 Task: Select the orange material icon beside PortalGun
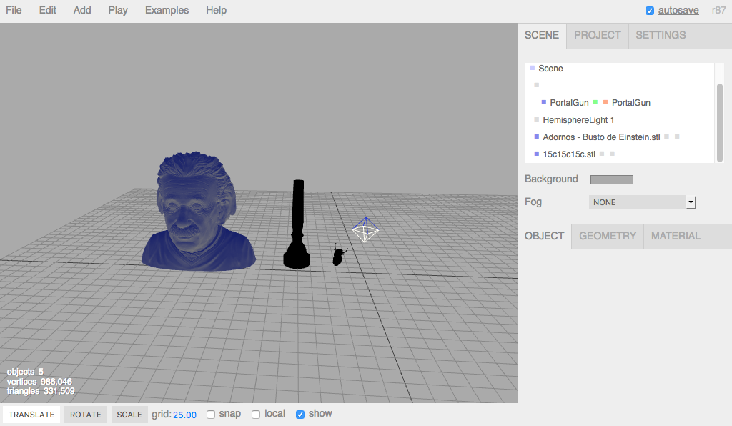pyautogui.click(x=605, y=102)
